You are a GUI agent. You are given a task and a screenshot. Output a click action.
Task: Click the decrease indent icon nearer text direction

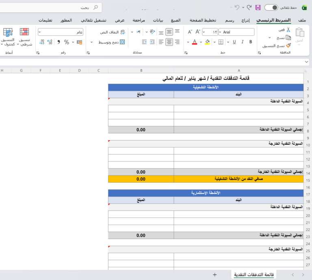coord(144,42)
